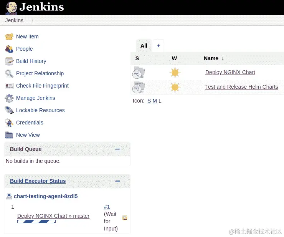Collapse the Build Queue panel
284x237 pixels.
pos(118,149)
